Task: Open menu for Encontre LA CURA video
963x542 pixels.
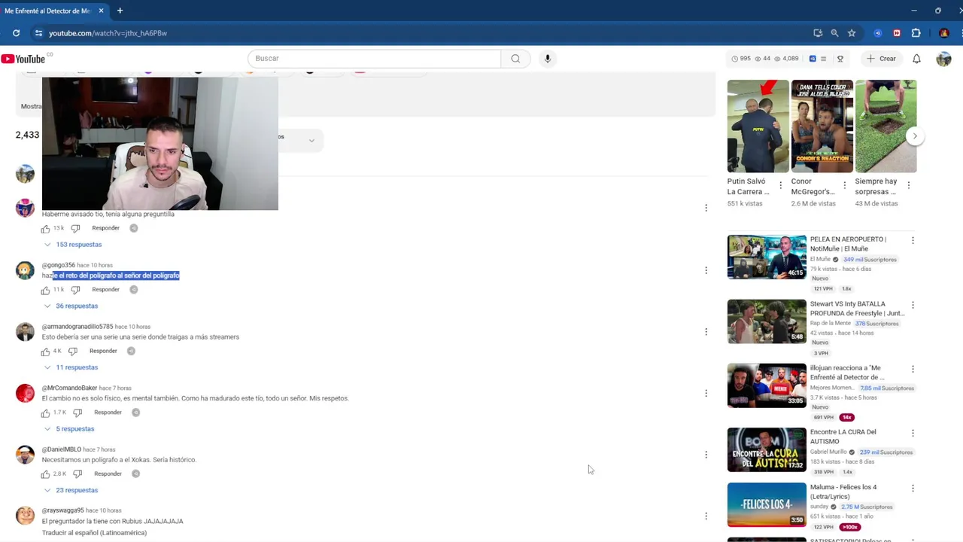Action: [913, 434]
